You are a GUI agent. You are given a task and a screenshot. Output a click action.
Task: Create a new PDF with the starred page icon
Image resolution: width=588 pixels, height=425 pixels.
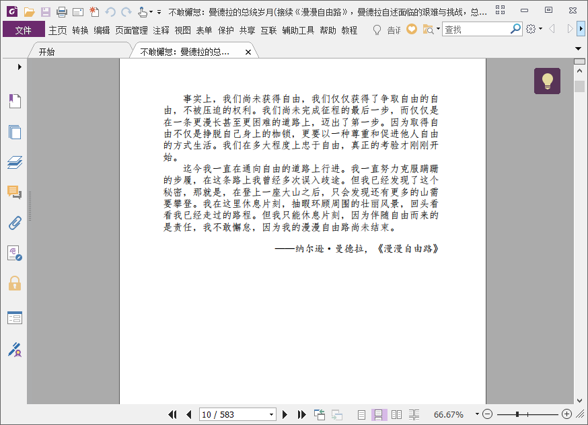[x=94, y=12]
